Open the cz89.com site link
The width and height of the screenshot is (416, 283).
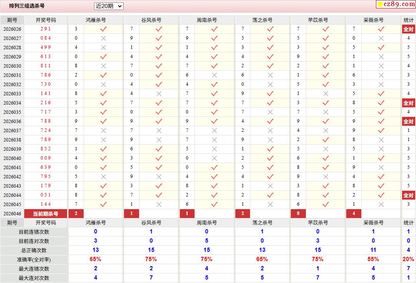396,4
